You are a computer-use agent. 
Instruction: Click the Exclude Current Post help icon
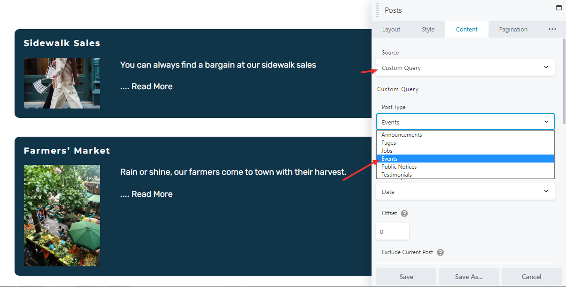point(440,252)
